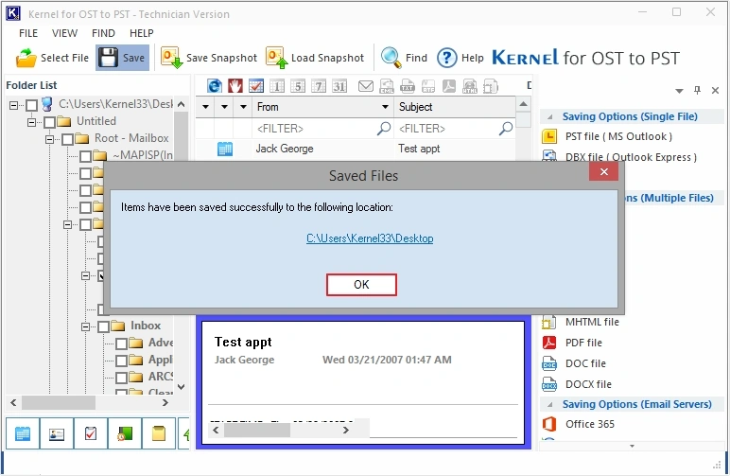Open Calendar view in bottom bar
The height and width of the screenshot is (476, 730).
(23, 433)
